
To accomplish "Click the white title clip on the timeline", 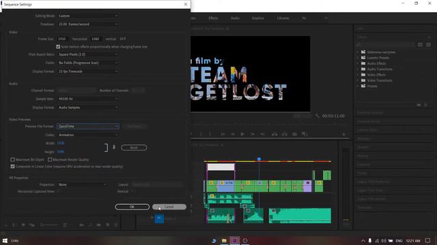I will click(x=221, y=167).
